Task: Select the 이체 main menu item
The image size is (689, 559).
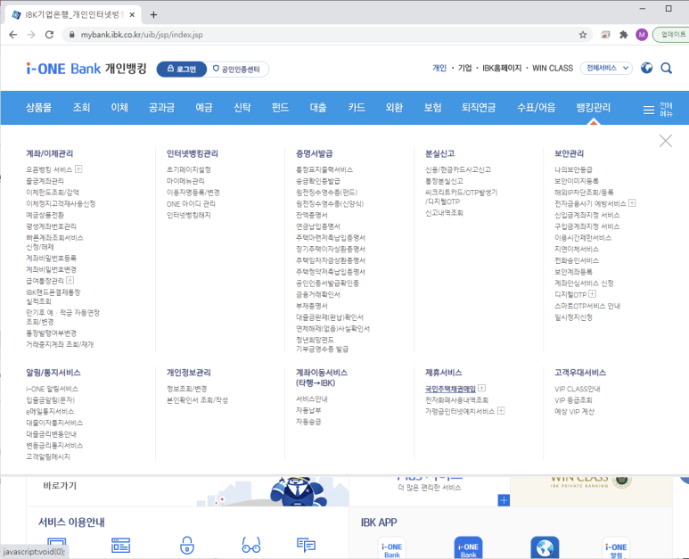Action: pyautogui.click(x=119, y=108)
